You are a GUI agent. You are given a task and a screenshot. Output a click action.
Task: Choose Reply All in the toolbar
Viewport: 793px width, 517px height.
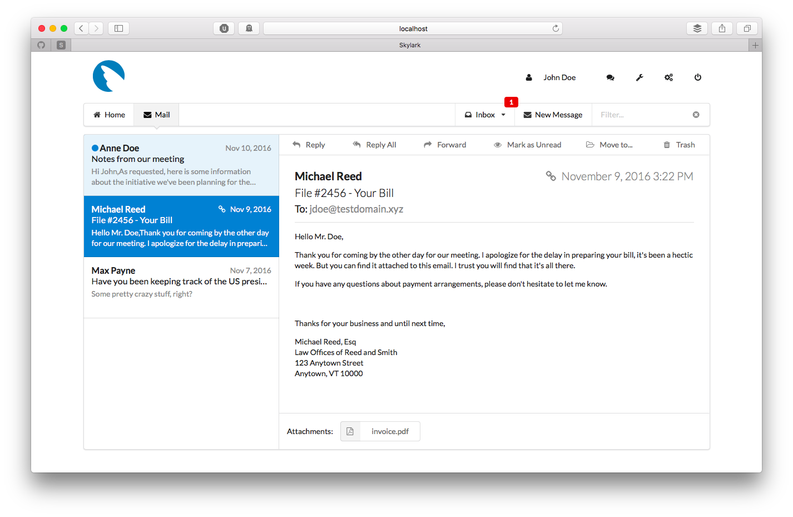(374, 145)
